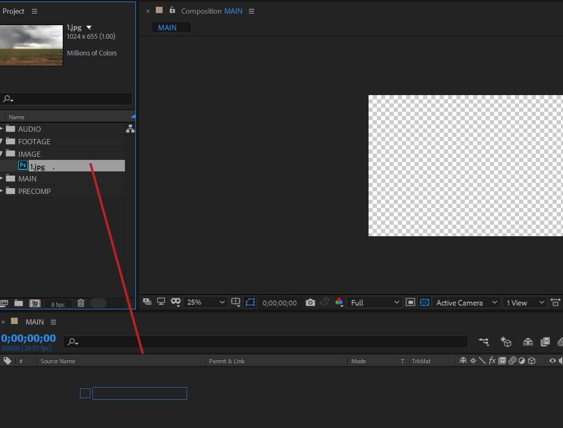Image resolution: width=563 pixels, height=428 pixels.
Task: Click Parent & Link column header
Action: [227, 361]
